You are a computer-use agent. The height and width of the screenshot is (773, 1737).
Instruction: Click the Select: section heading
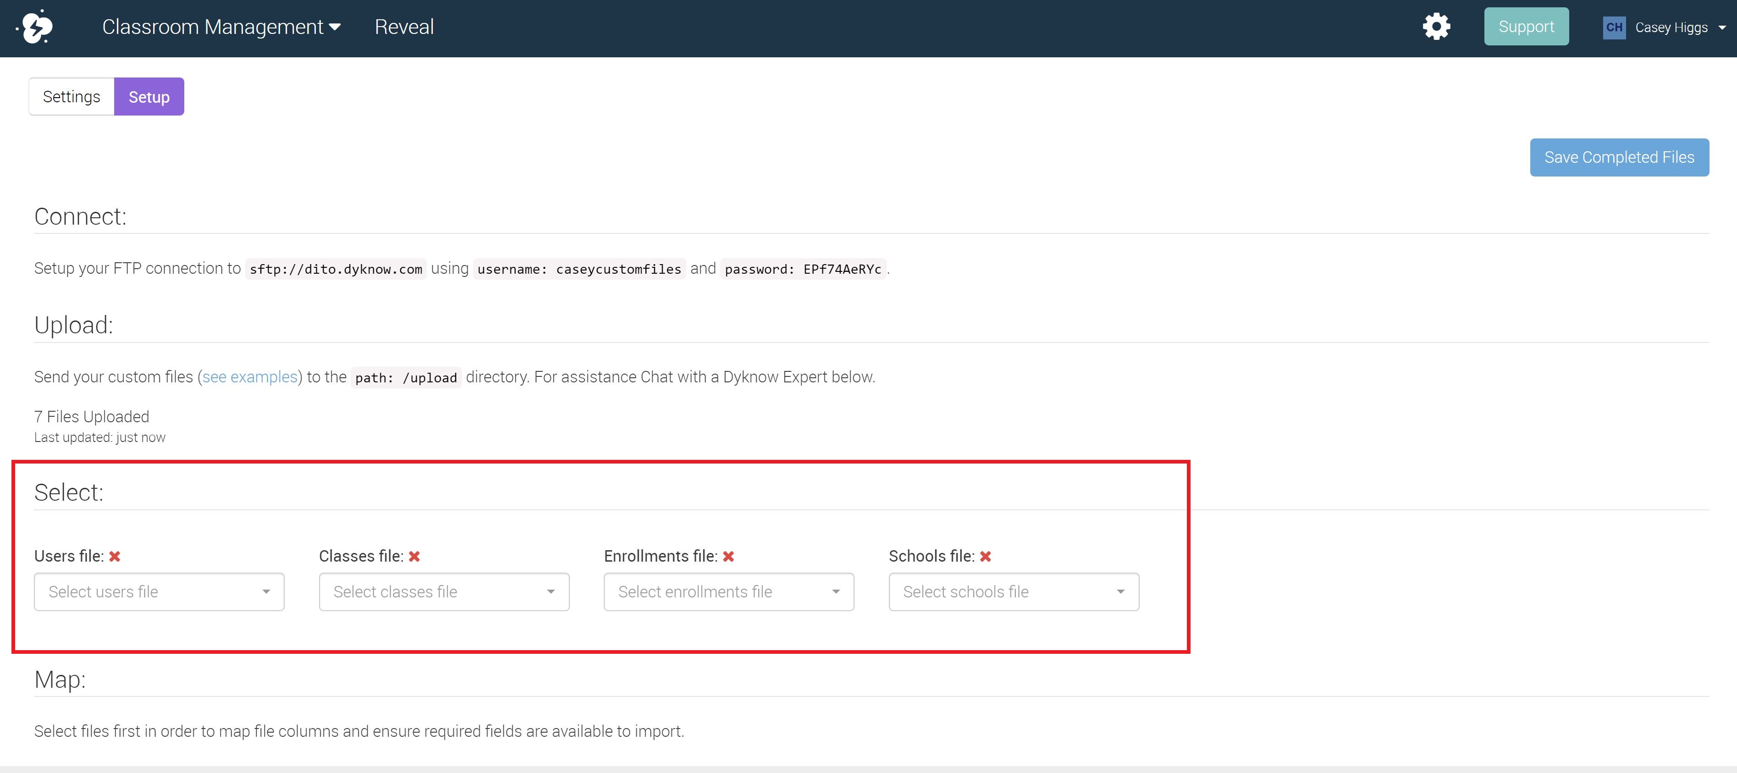(x=69, y=492)
